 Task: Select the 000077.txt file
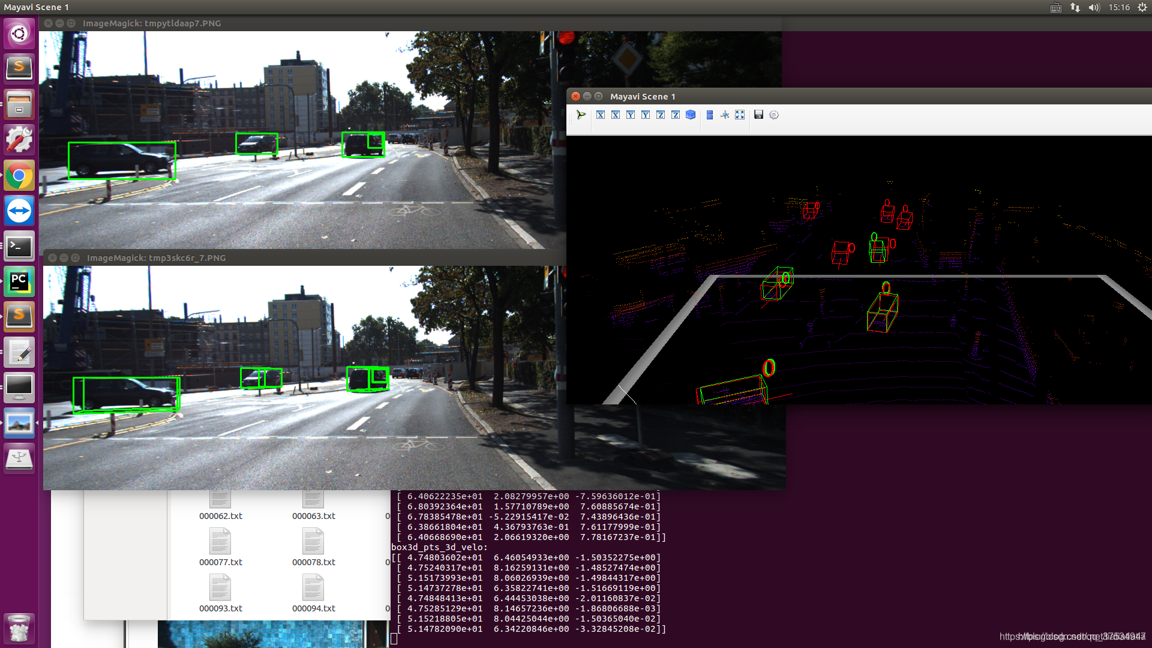coord(220,547)
